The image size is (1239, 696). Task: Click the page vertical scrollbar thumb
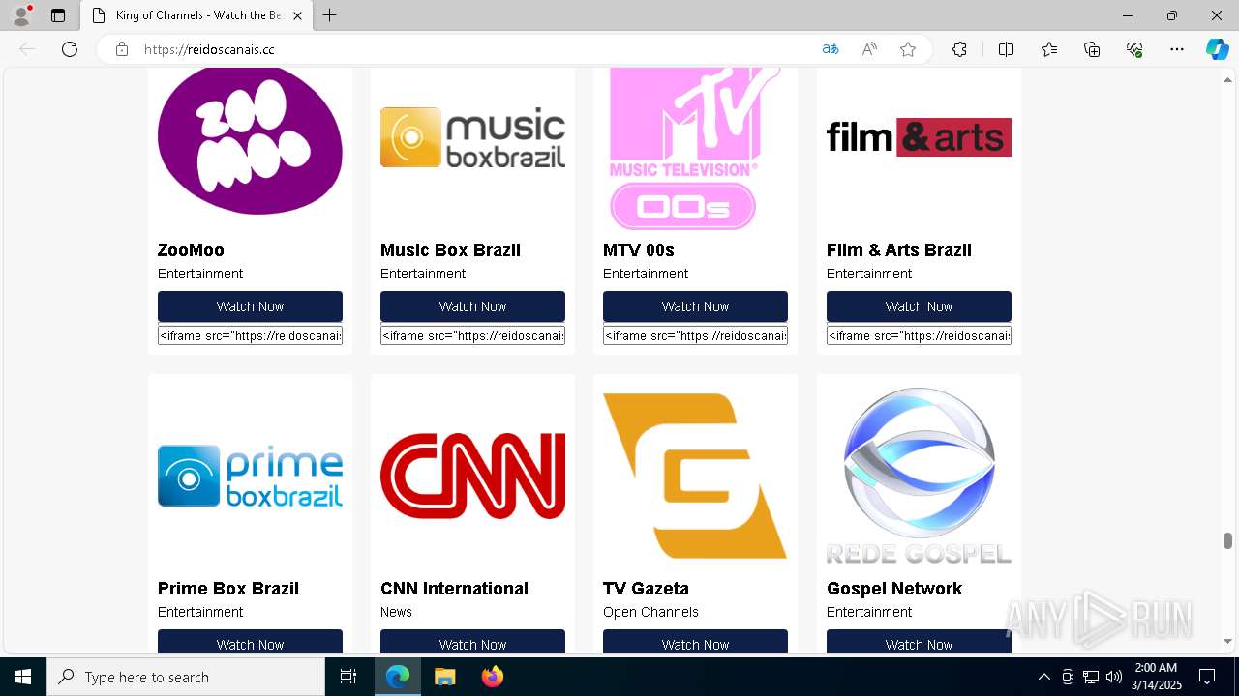point(1227,540)
